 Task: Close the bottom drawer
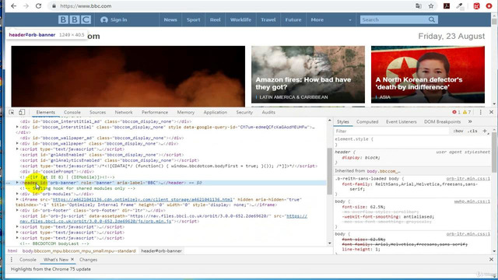pos(491,260)
